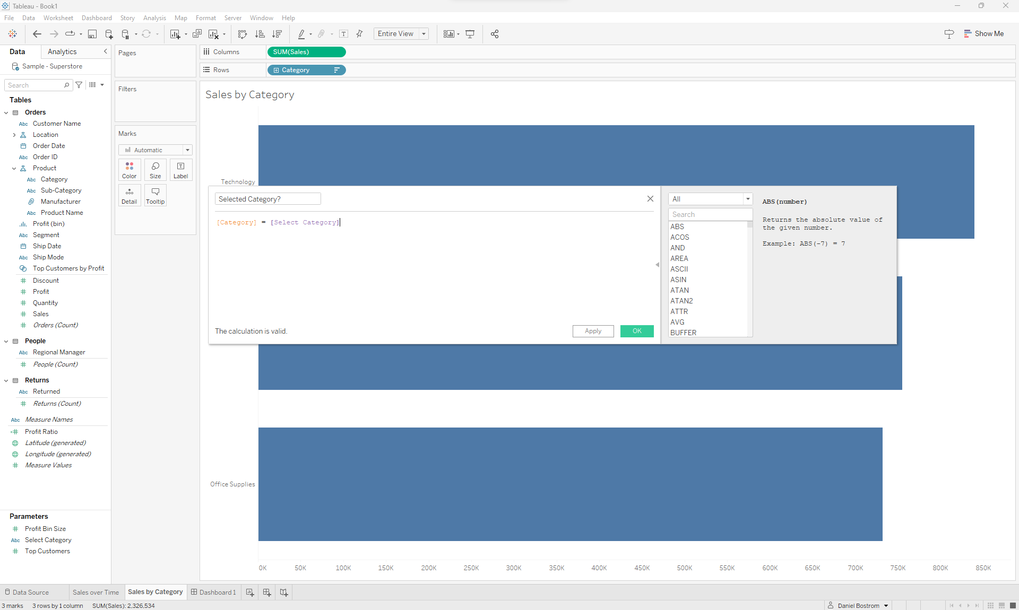Click the New Data Source icon
Image resolution: width=1019 pixels, height=610 pixels.
[109, 34]
